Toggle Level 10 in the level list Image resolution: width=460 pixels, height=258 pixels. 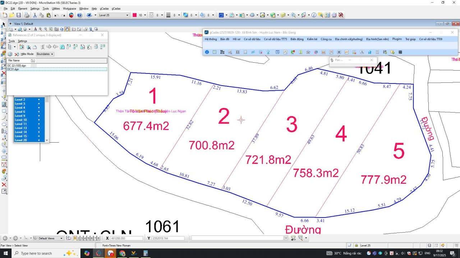tap(21, 120)
